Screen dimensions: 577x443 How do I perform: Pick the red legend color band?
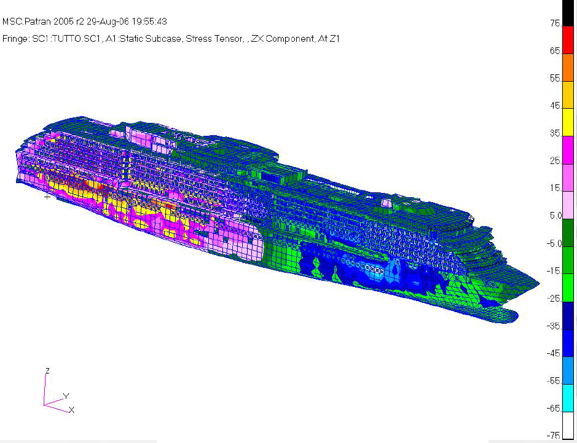[568, 40]
